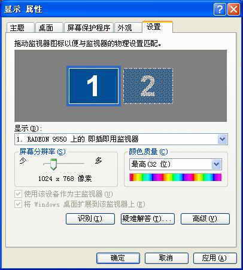The height and width of the screenshot is (270, 243).
Task: Toggle 使用该设备作为主监视器 checkbox
Action: click(19, 194)
